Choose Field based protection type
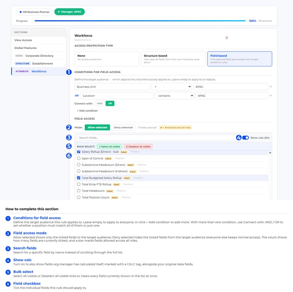 pyautogui.click(x=240, y=59)
